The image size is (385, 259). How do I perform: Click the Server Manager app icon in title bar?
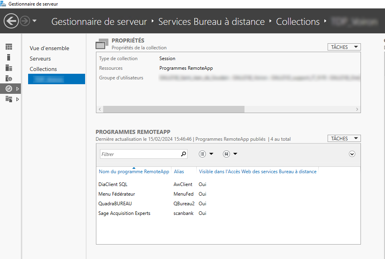click(x=3, y=4)
